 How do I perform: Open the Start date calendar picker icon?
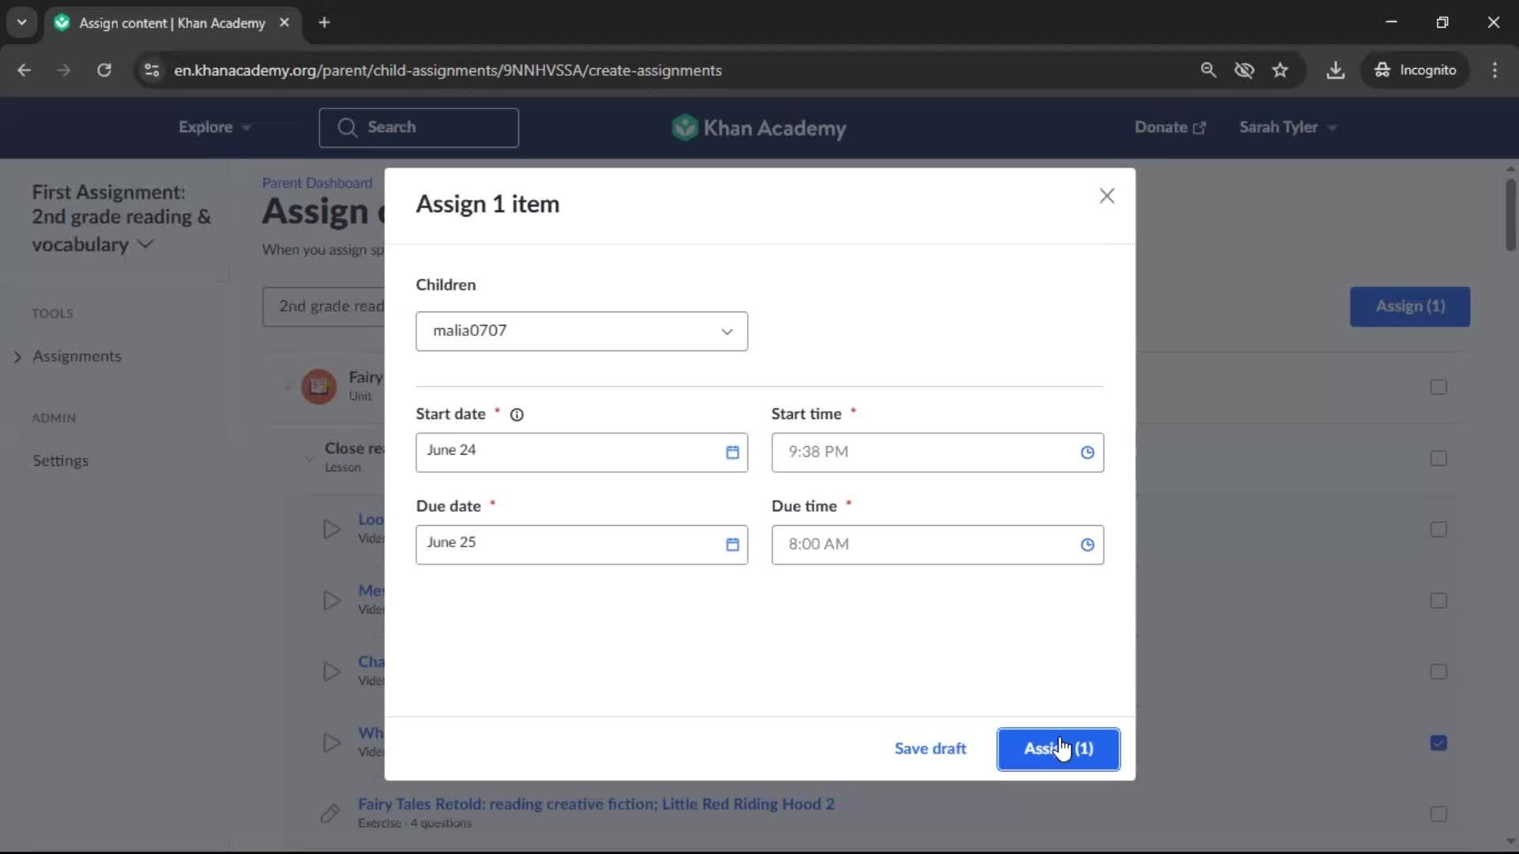coord(733,452)
